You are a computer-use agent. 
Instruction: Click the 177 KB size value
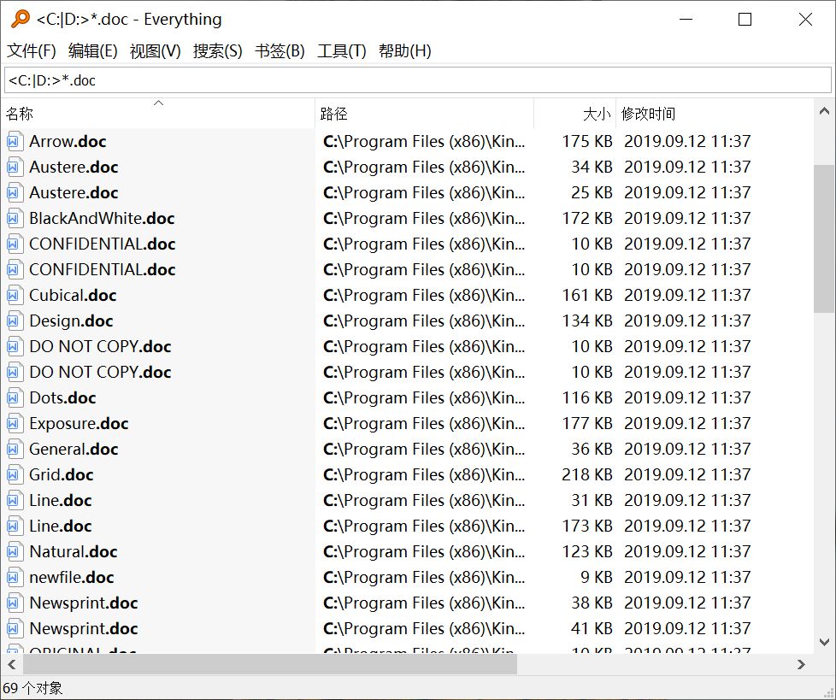[x=587, y=424]
